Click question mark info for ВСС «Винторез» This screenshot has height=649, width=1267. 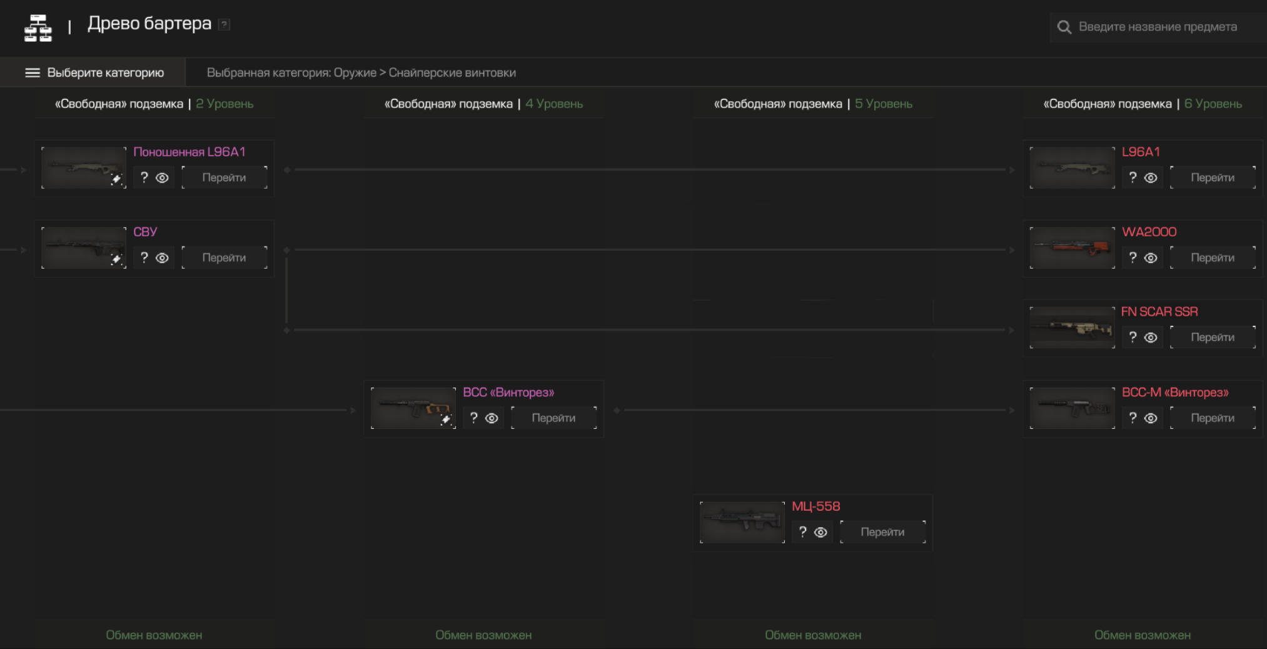[474, 418]
